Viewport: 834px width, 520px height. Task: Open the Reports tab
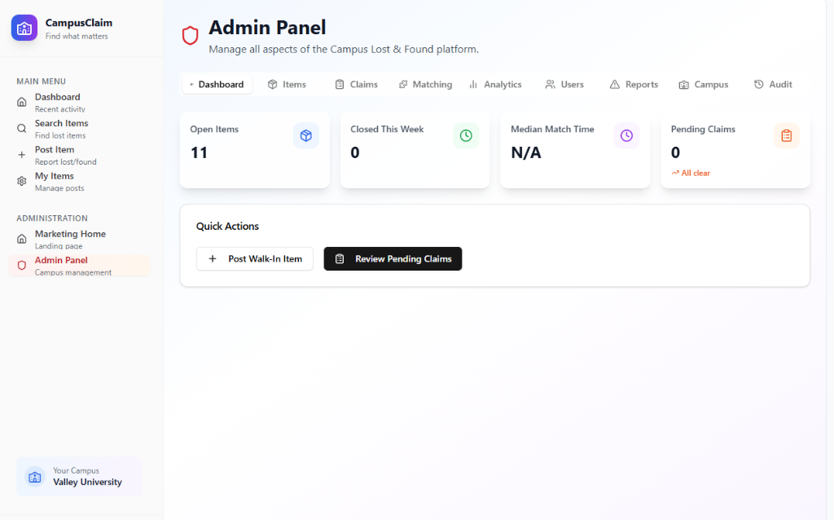[x=634, y=84]
